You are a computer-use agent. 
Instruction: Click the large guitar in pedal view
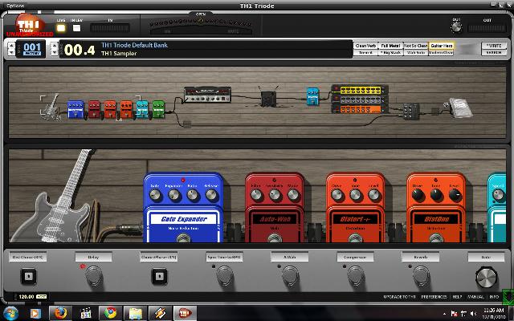point(52,197)
